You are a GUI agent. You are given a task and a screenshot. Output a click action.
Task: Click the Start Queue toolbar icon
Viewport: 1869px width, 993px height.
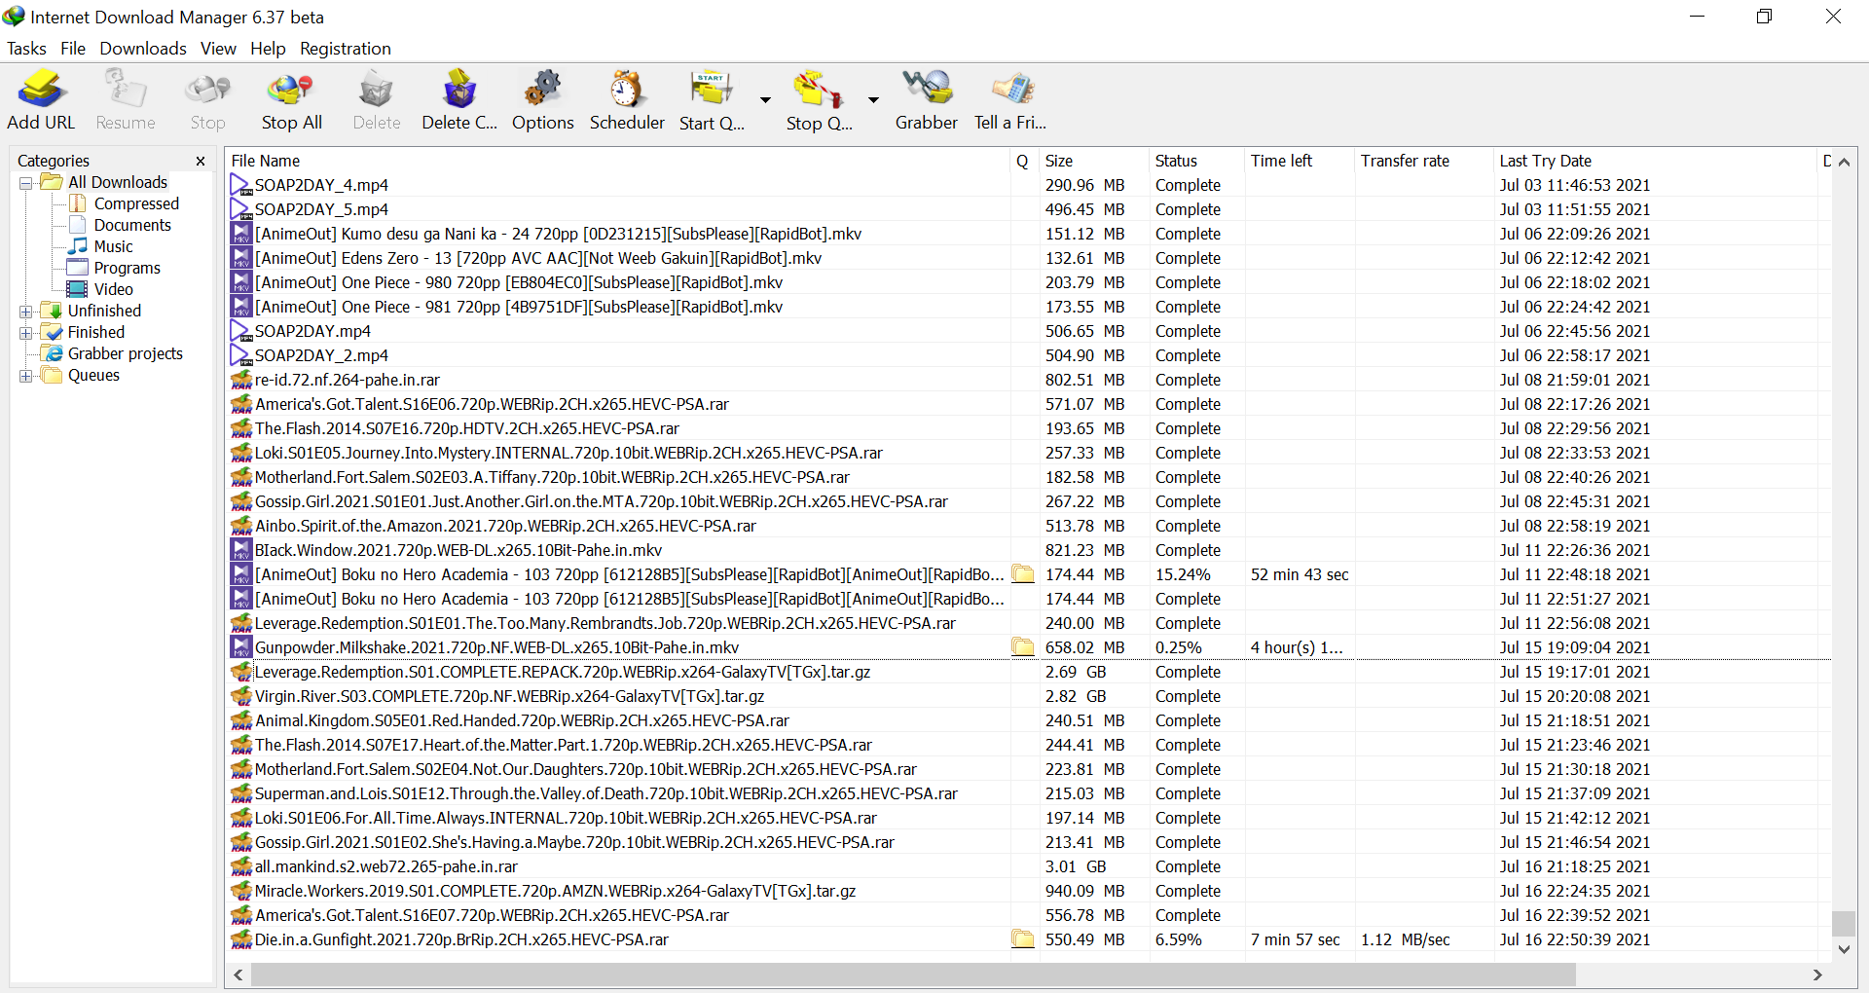click(712, 99)
